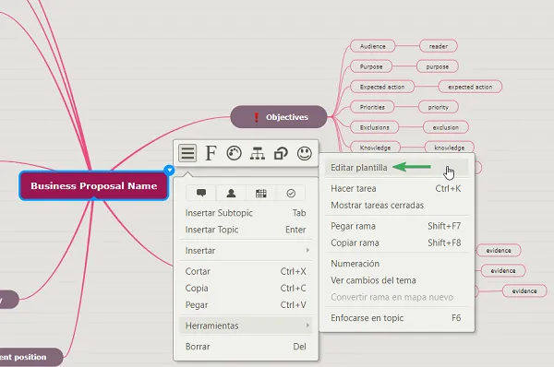
Task: Select the Exclusions subtopic
Action: (x=374, y=127)
